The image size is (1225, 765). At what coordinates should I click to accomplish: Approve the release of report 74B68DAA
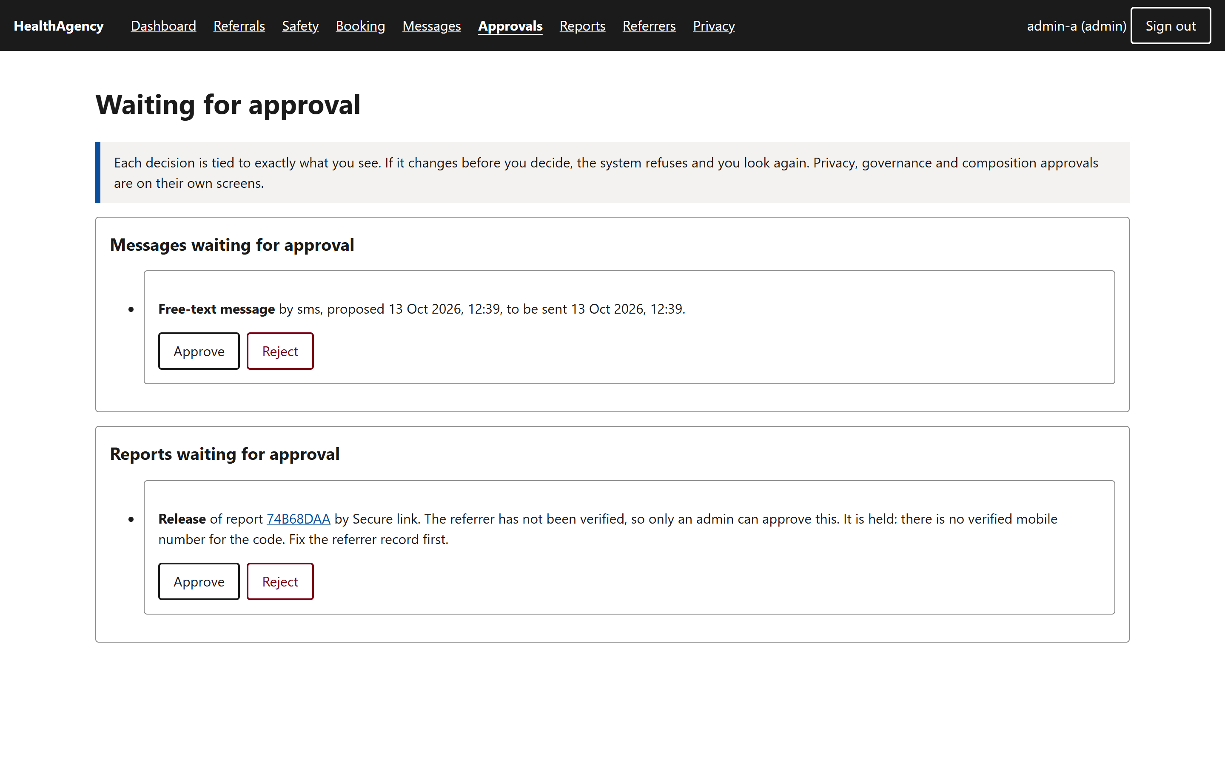[x=199, y=581]
